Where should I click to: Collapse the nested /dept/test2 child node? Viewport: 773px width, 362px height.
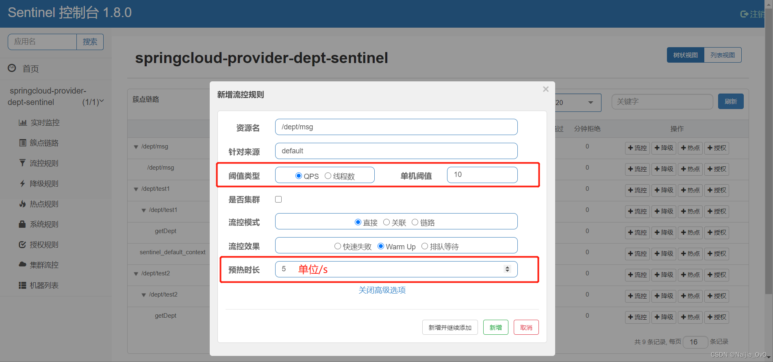click(143, 295)
